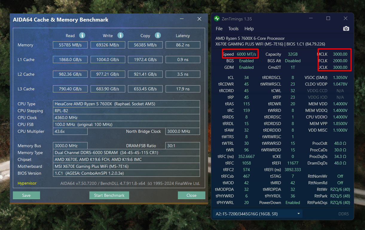Click the ZenTimings app logo icon
Viewport: 365px width, 230px height.
[217, 19]
